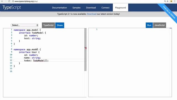177x100 pixels.
Task: Run the code with the Run button
Action: [x=149, y=25]
